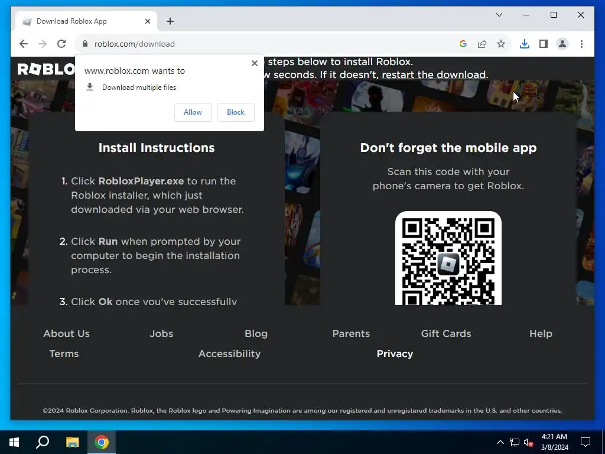Open the Jobs footer link
This screenshot has height=454, width=605.
[x=161, y=333]
